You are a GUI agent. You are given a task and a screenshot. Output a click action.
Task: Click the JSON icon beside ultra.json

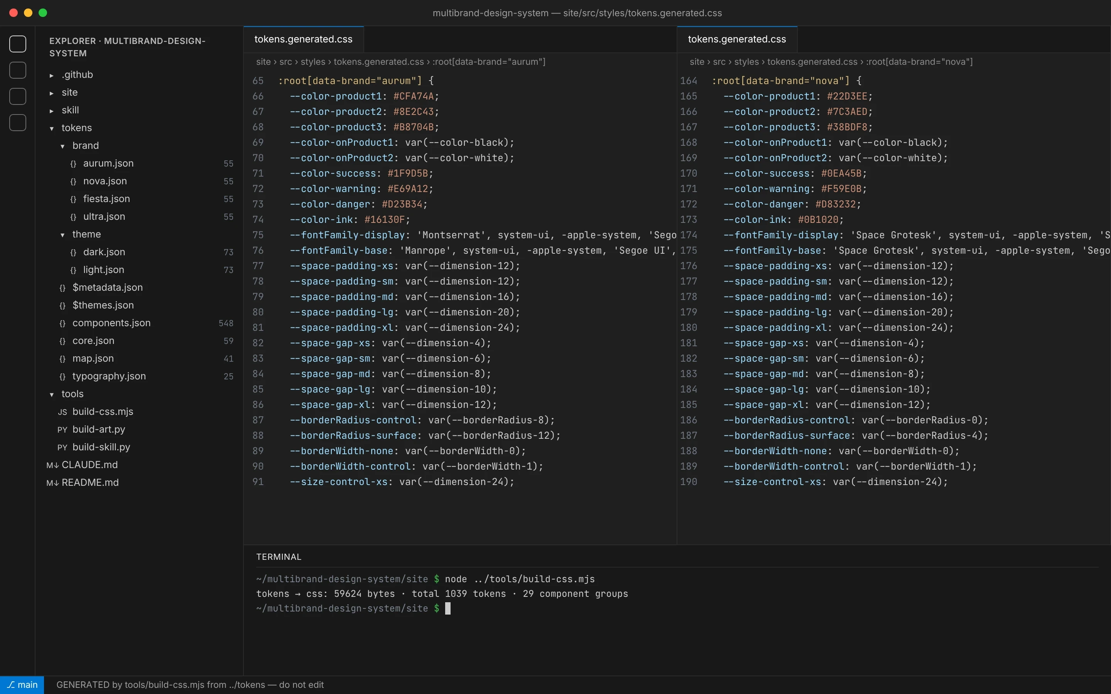(x=73, y=217)
